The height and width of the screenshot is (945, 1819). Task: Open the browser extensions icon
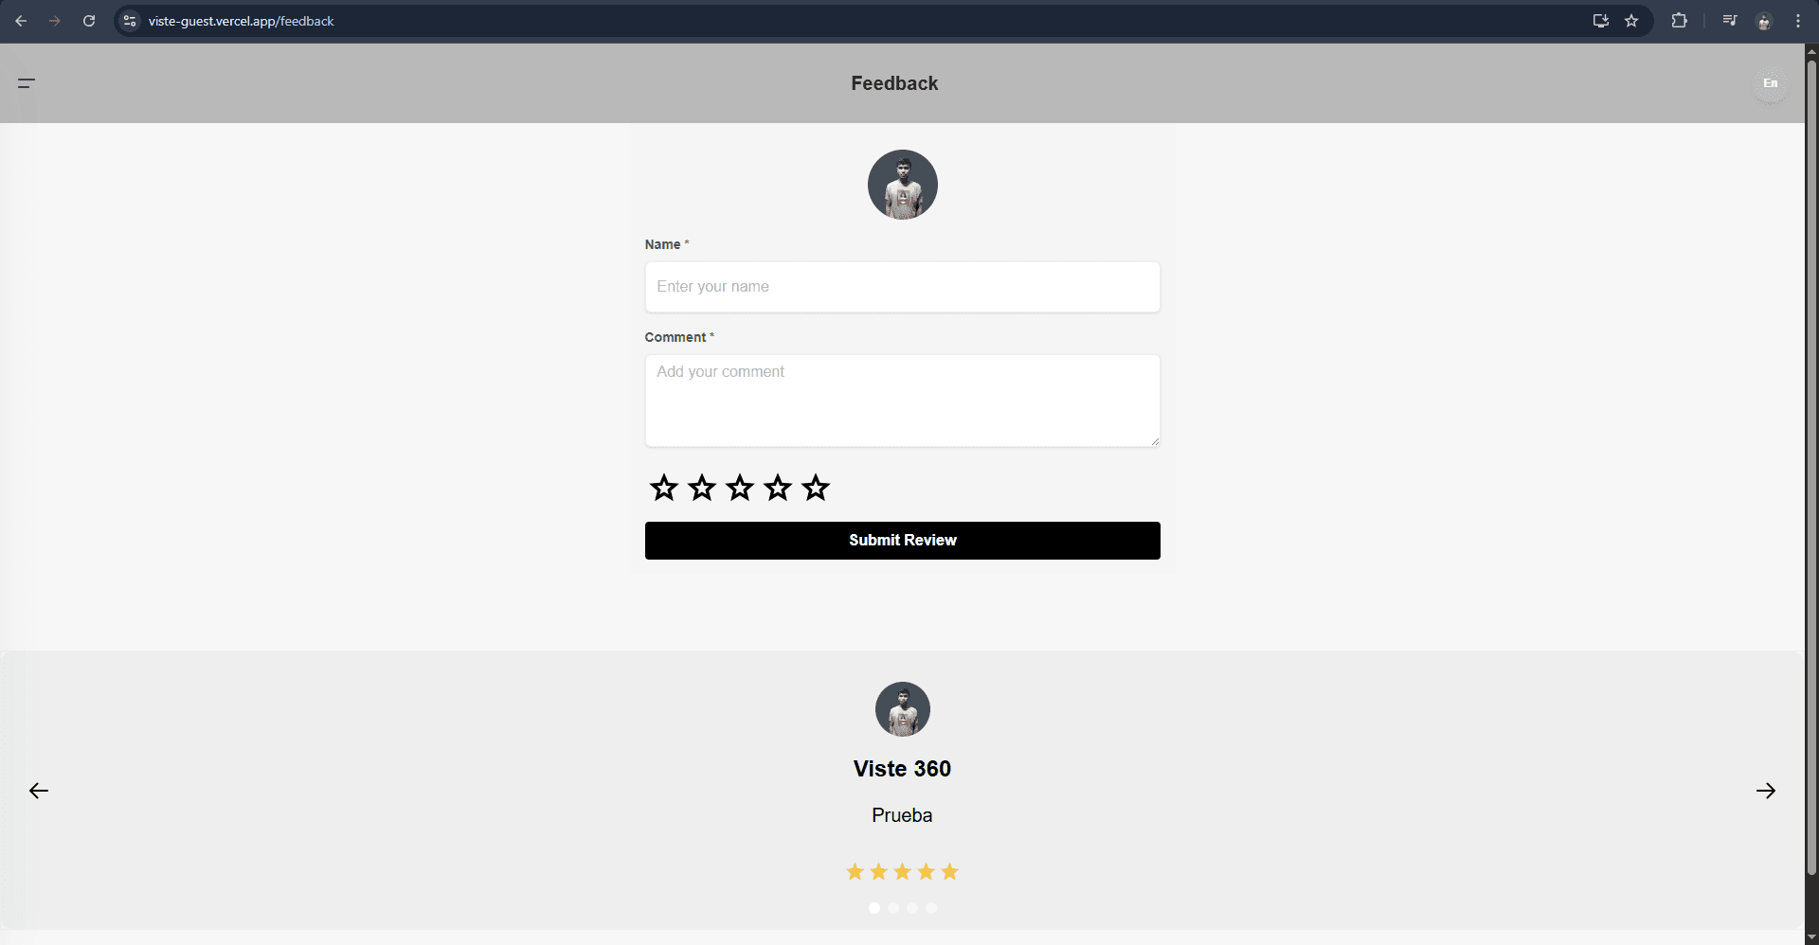1679,21
